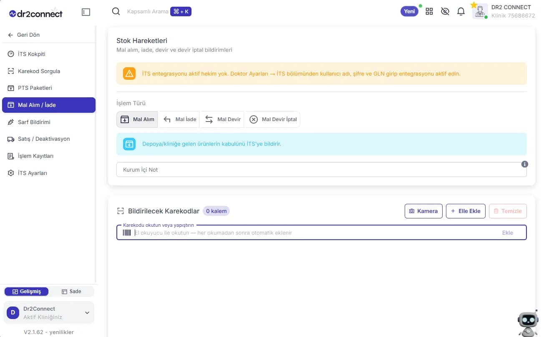
Task: Collapse the sidebar panel icon
Action: (86, 12)
